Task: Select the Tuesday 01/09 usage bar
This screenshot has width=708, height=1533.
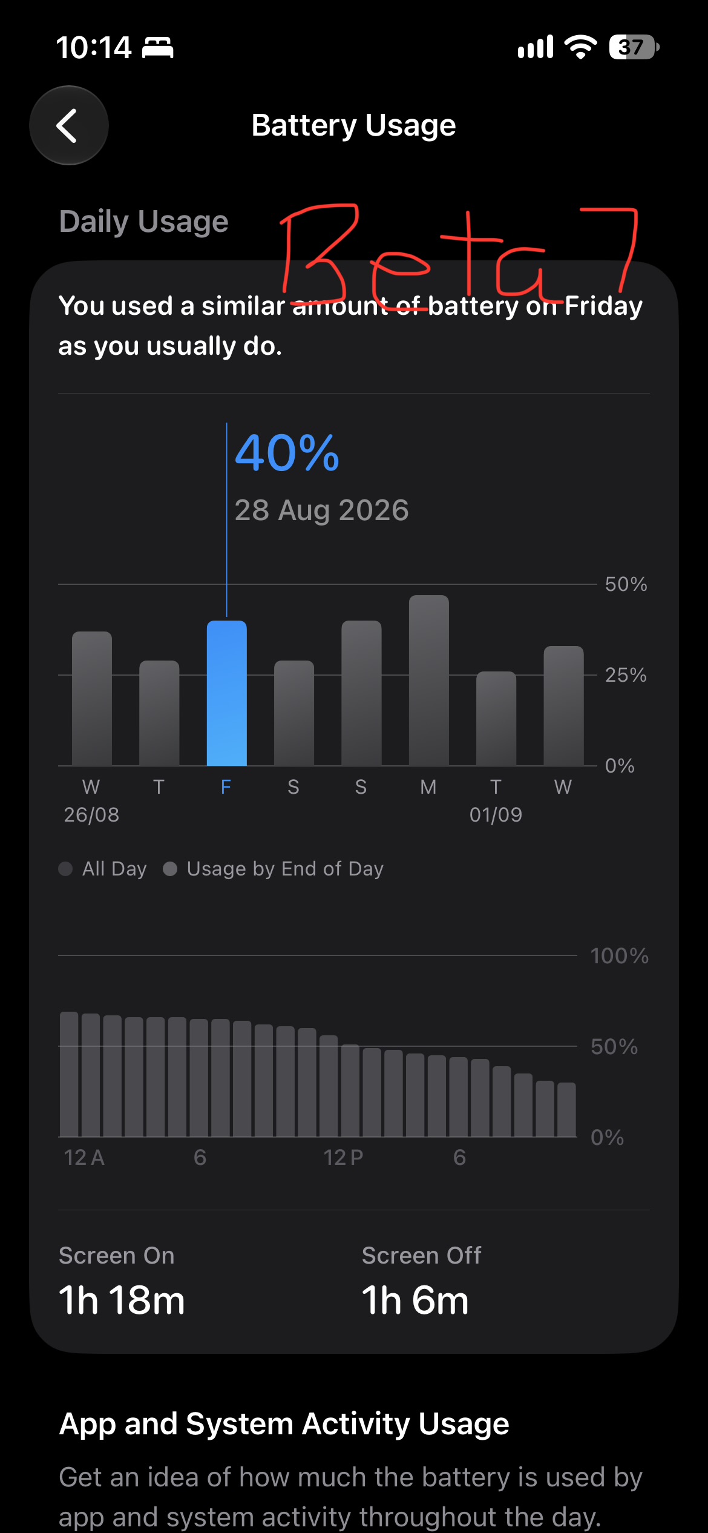Action: click(496, 719)
